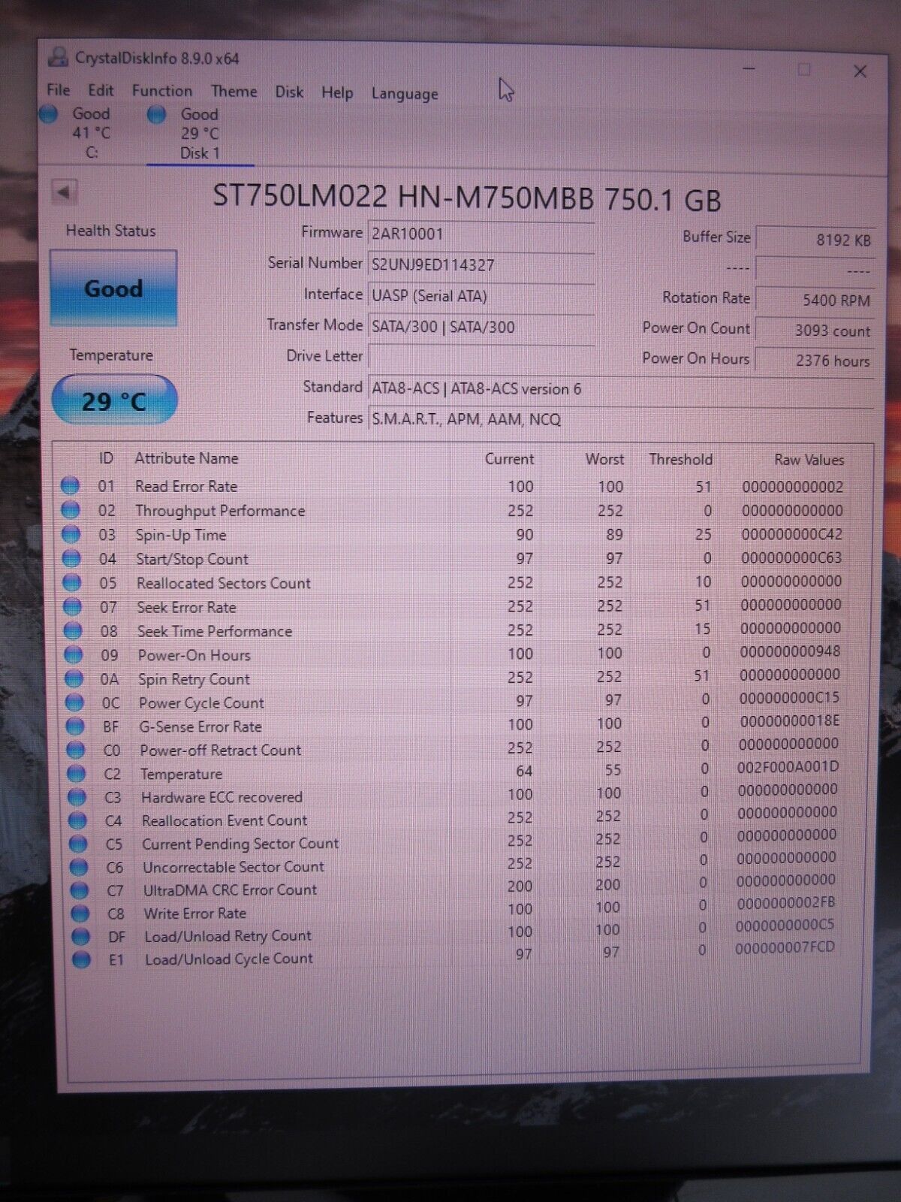The height and width of the screenshot is (1202, 901).
Task: Click the Standard field ATA8-ACS
Action: (622, 388)
